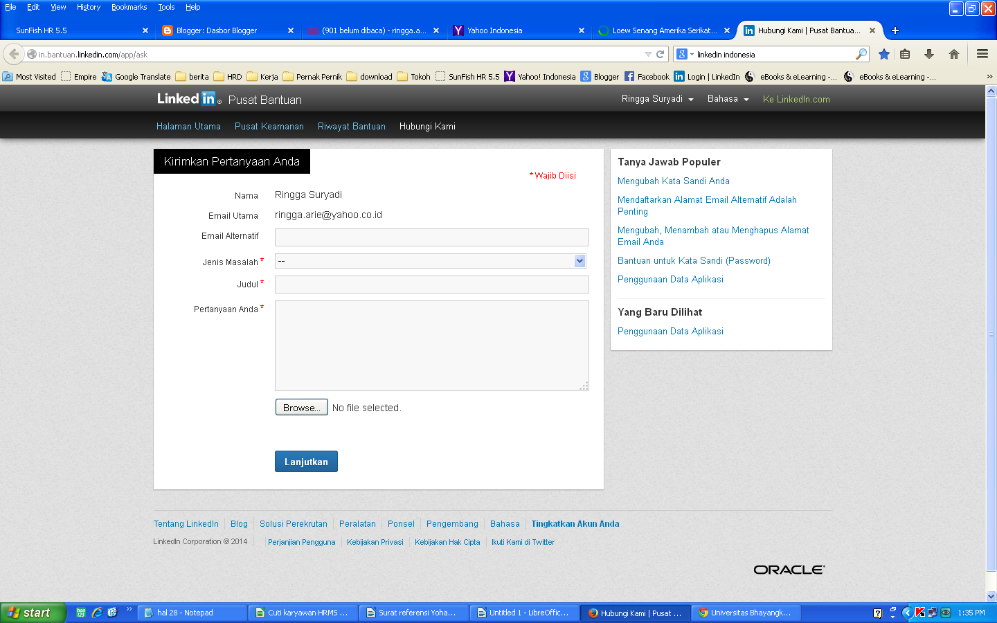997x623 pixels.
Task: Click the scrollbar down arrow
Action: [991, 596]
